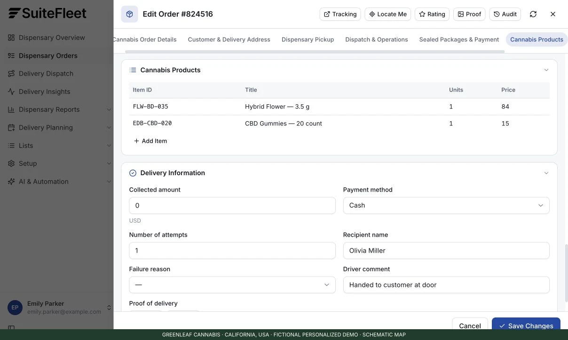Expand the Lists chevron

pos(109,146)
